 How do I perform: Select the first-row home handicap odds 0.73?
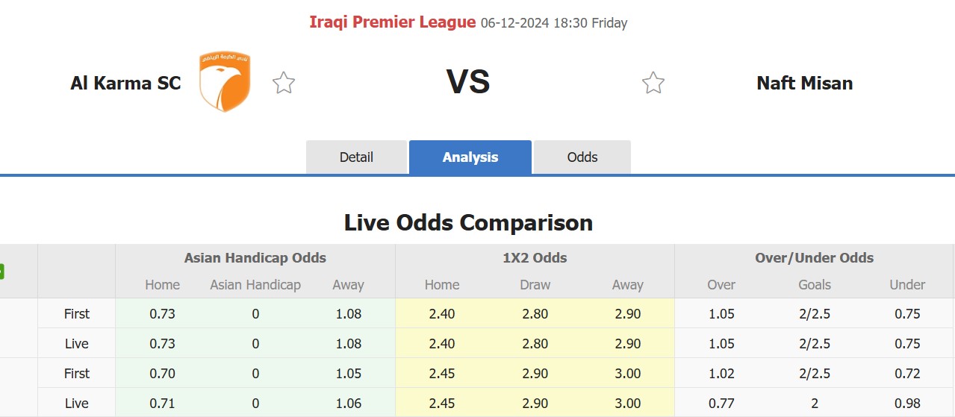pyautogui.click(x=162, y=314)
